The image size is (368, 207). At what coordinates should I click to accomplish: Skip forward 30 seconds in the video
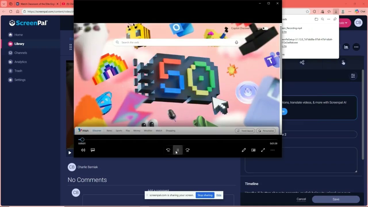[187, 150]
